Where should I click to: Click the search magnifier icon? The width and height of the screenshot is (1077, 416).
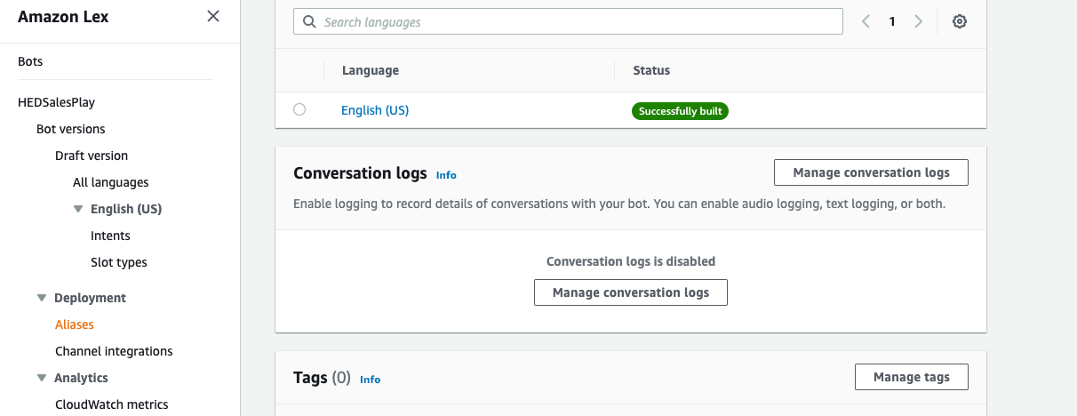309,21
